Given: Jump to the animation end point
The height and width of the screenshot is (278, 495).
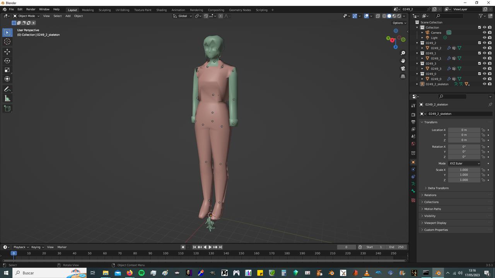Looking at the screenshot, I should click(x=220, y=247).
